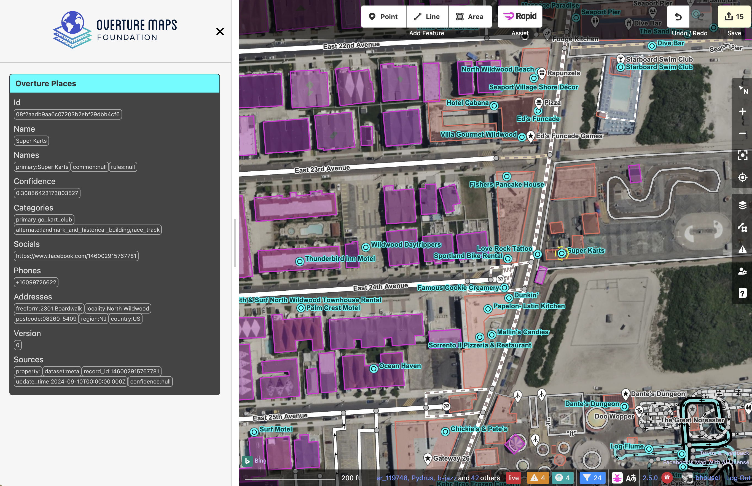Select the Hotel Cabana place marker
Viewport: 752px width, 486px height.
(494, 106)
